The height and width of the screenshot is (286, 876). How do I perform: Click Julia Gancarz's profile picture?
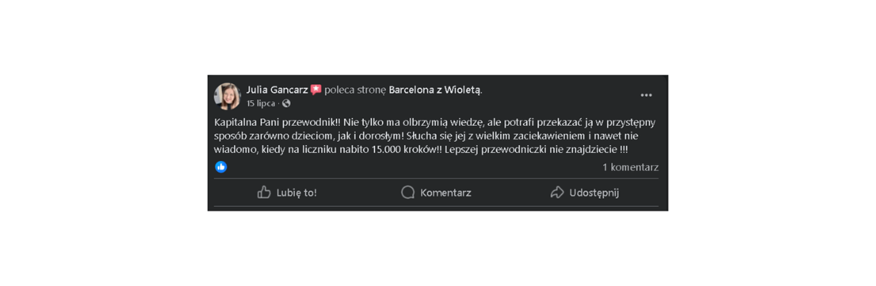click(227, 96)
